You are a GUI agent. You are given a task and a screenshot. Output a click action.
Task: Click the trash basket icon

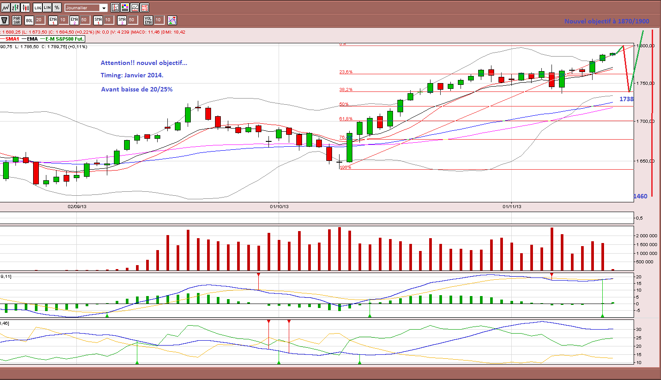coord(5,20)
